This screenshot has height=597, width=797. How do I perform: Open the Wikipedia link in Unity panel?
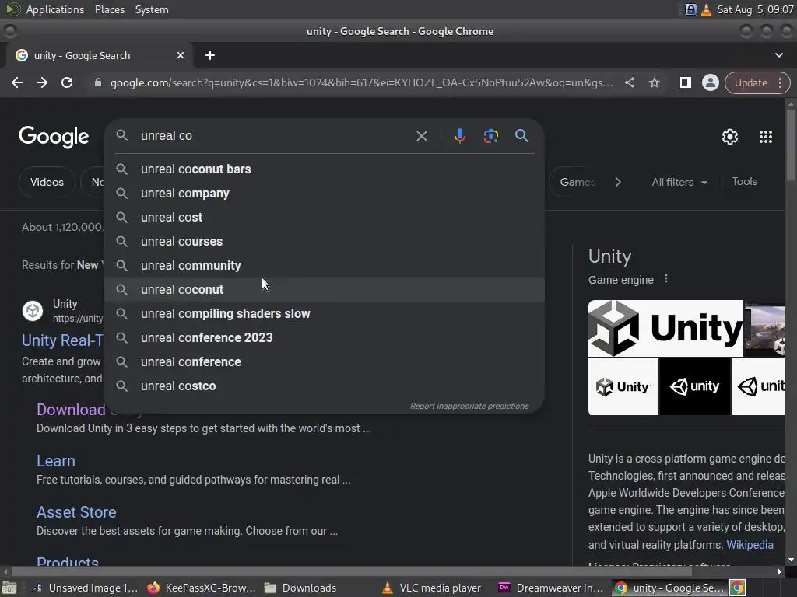tap(750, 545)
